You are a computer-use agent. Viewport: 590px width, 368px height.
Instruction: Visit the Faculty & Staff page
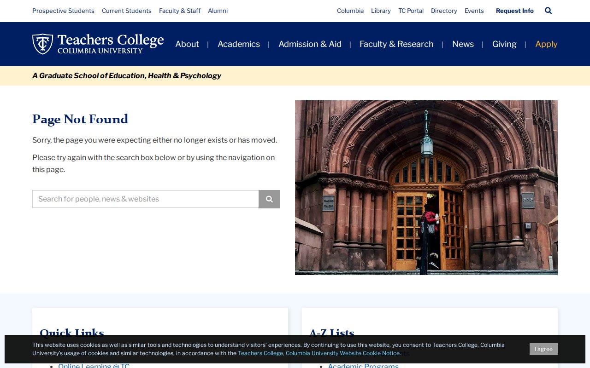[x=180, y=11]
